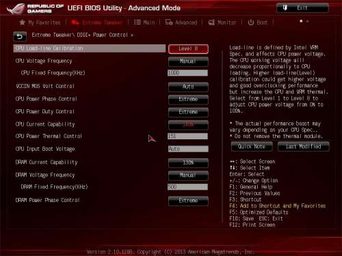The image size is (342, 256).
Task: Click the Extreme Tweaker\ DIGI+ Power Control breadcrumb
Action: pyautogui.click(x=82, y=35)
